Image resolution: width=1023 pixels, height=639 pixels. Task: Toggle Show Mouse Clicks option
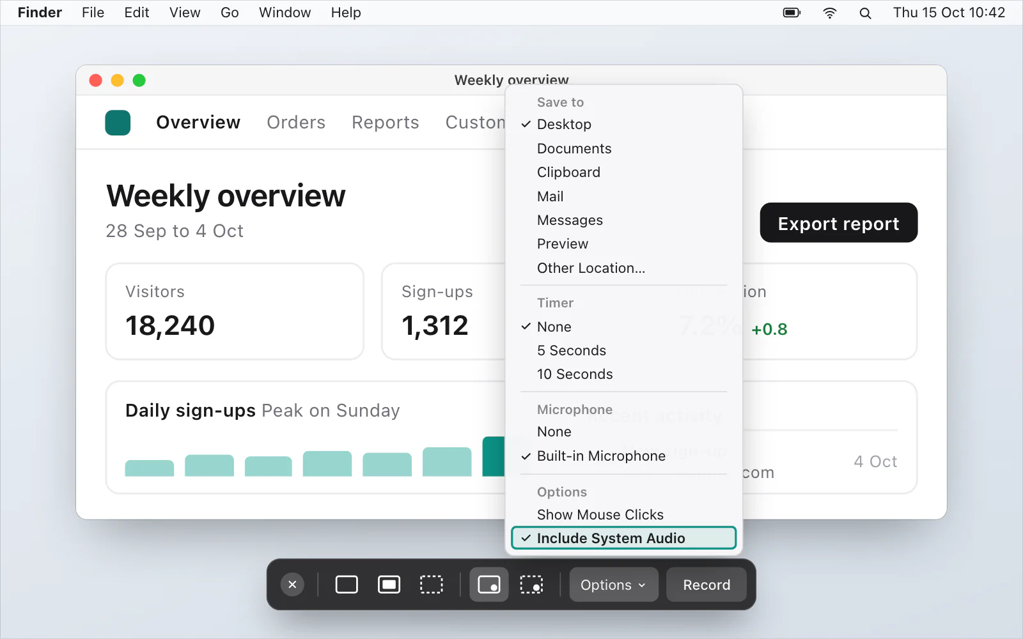click(x=623, y=514)
